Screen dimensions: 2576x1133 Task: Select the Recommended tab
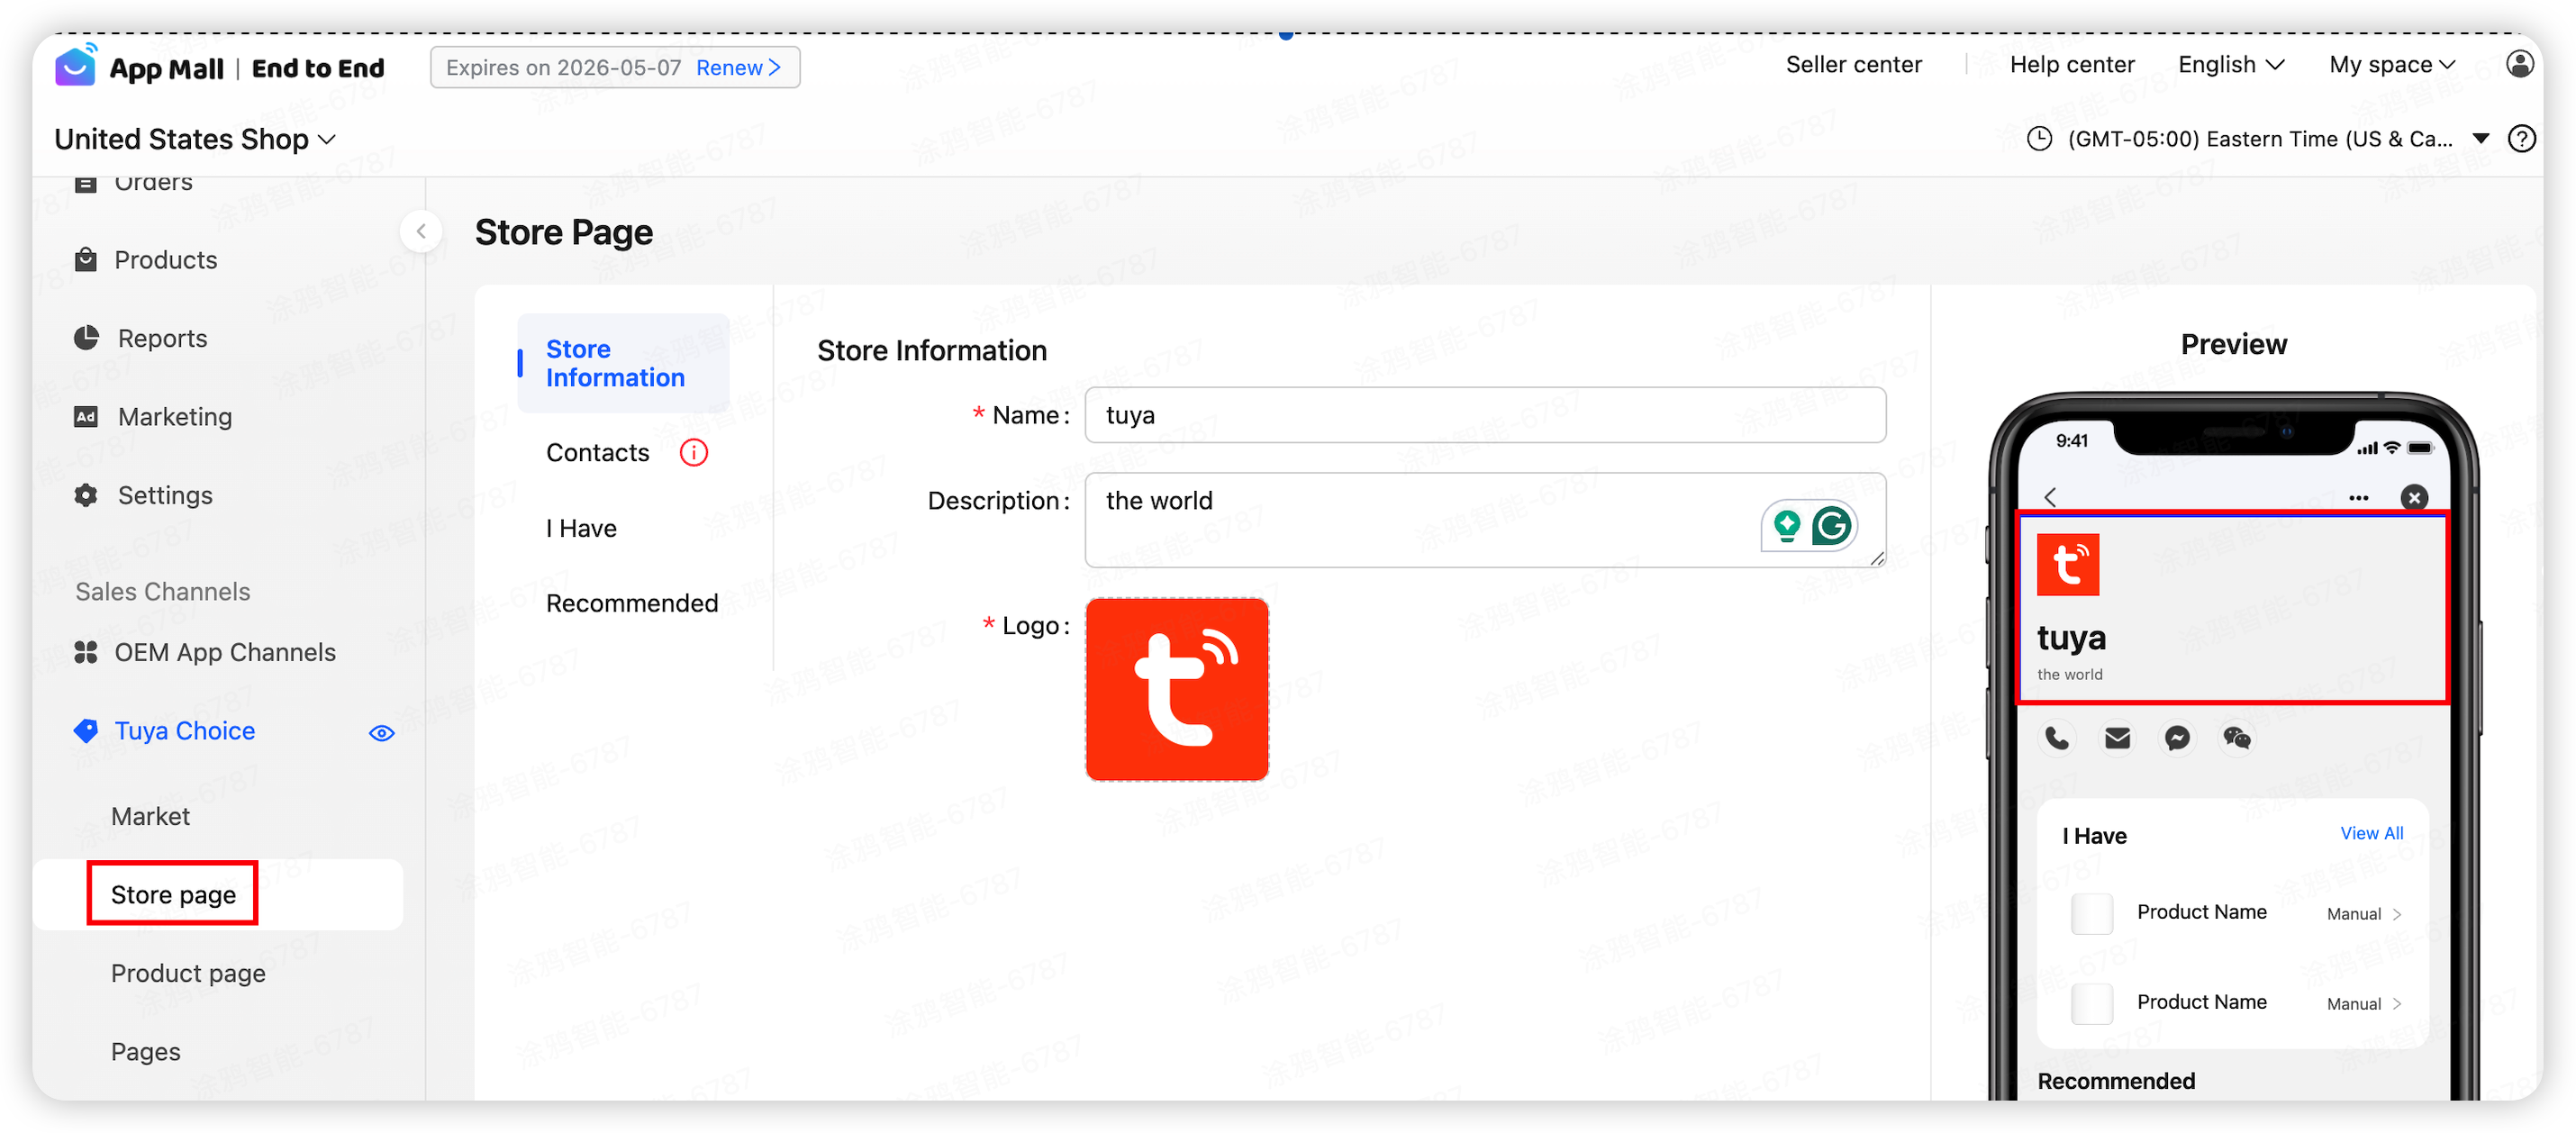point(632,603)
